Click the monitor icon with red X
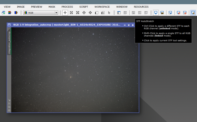The image size is (197, 122). point(179,13)
